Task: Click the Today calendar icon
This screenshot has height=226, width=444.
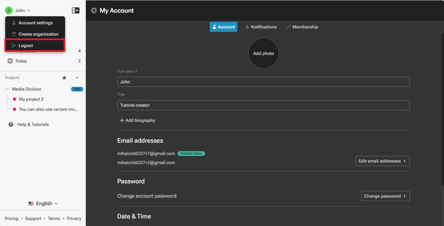Action: coord(9,61)
